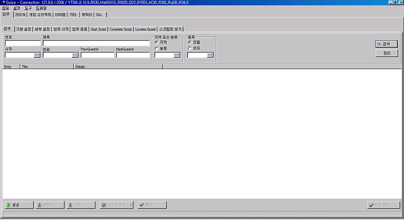Open the 세부 설정 sub-tab
Screen dimensions: 404x220
point(42,29)
